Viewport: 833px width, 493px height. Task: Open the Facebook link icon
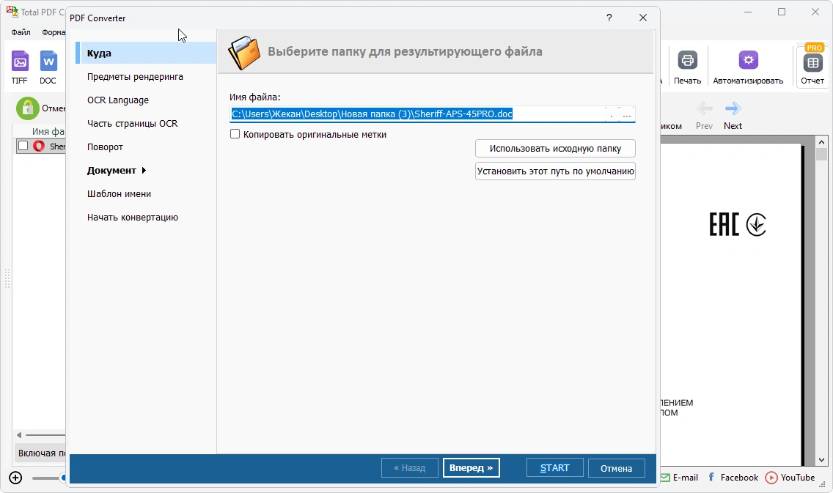click(711, 477)
